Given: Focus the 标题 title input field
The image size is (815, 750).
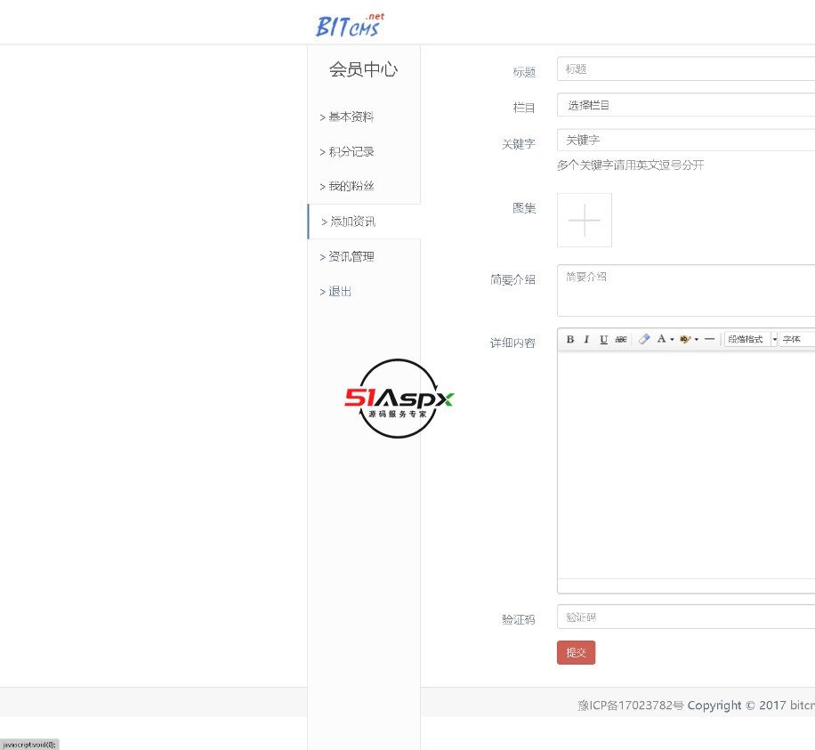Looking at the screenshot, I should tap(686, 69).
